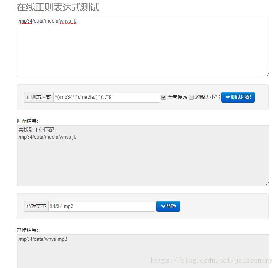Click the chevron icon on 测试匹配 button
The width and height of the screenshot is (277, 268).
point(228,97)
